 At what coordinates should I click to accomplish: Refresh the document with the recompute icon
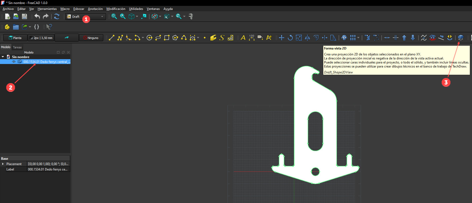pyautogui.click(x=56, y=16)
